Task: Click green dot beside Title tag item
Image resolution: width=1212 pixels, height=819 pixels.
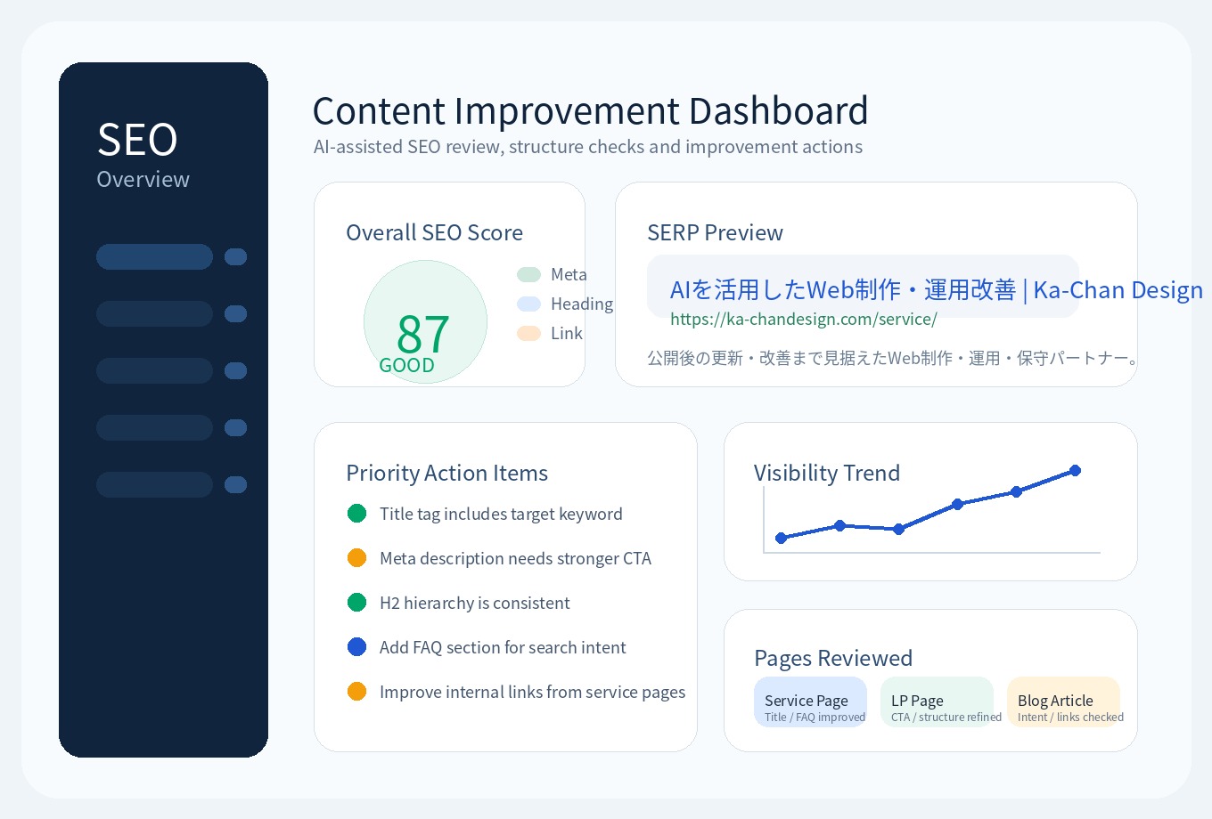Action: coord(356,514)
